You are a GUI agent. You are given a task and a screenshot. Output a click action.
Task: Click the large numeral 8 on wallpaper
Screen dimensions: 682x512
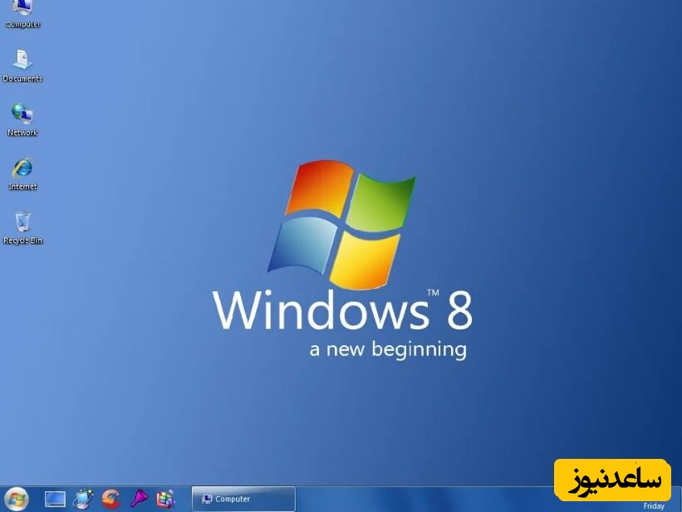tap(459, 310)
